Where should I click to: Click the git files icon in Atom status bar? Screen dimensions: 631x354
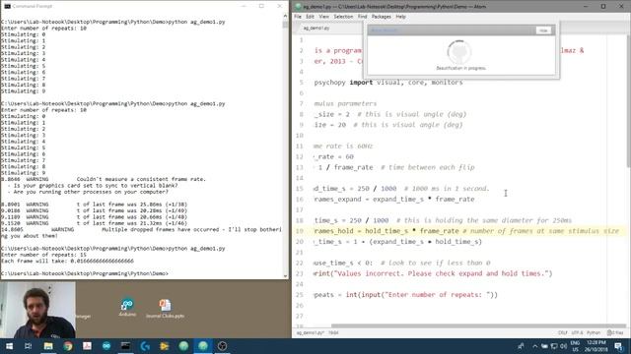615,332
